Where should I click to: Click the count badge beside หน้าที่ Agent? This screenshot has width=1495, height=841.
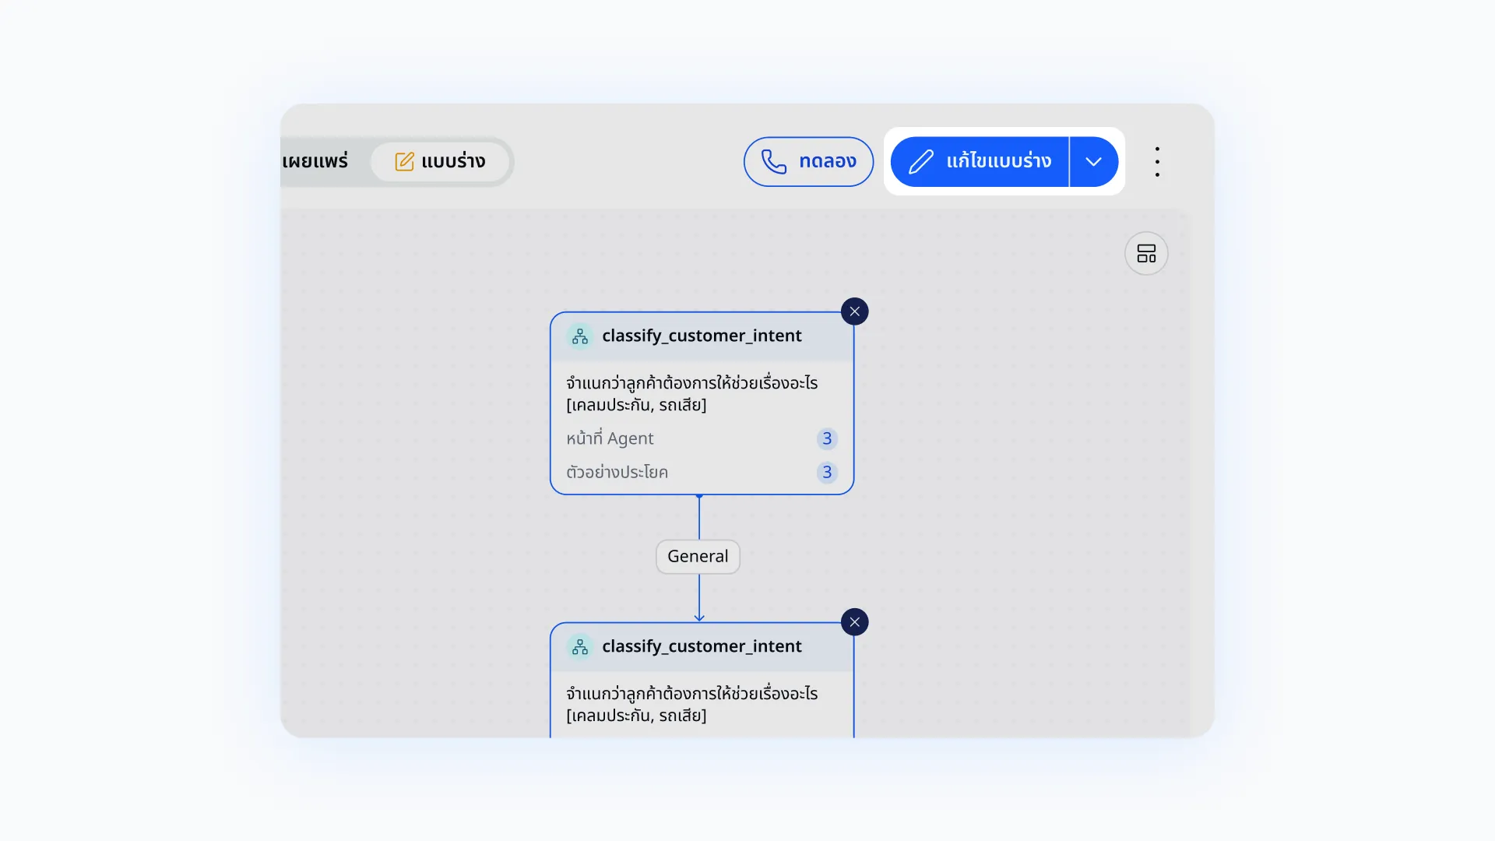tap(827, 438)
